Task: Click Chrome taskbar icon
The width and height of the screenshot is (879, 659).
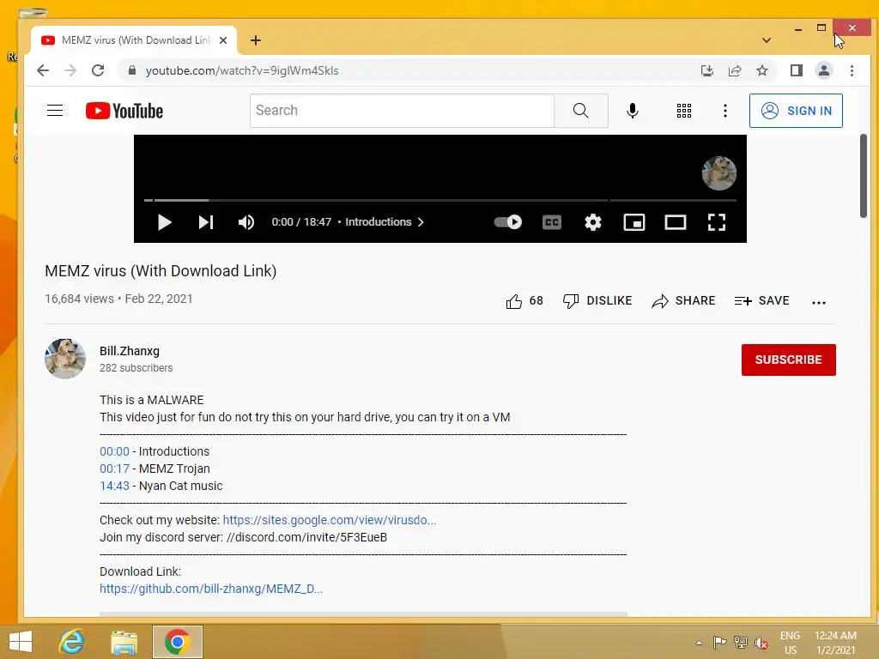Action: pyautogui.click(x=177, y=642)
